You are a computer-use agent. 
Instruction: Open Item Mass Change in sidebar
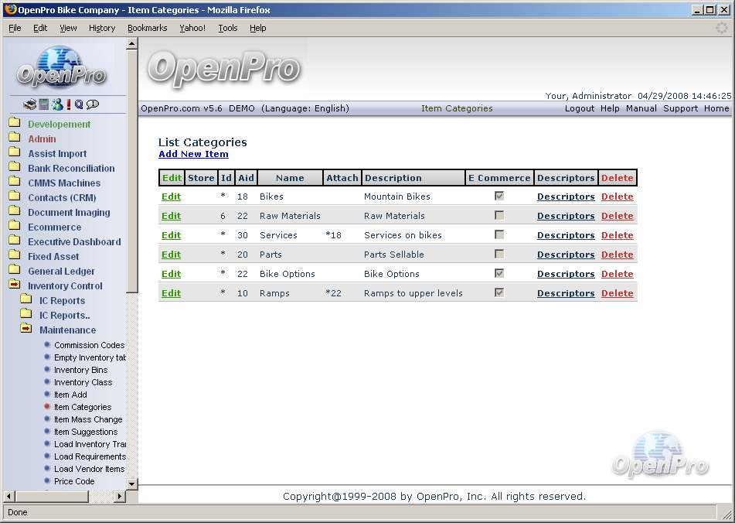88,419
